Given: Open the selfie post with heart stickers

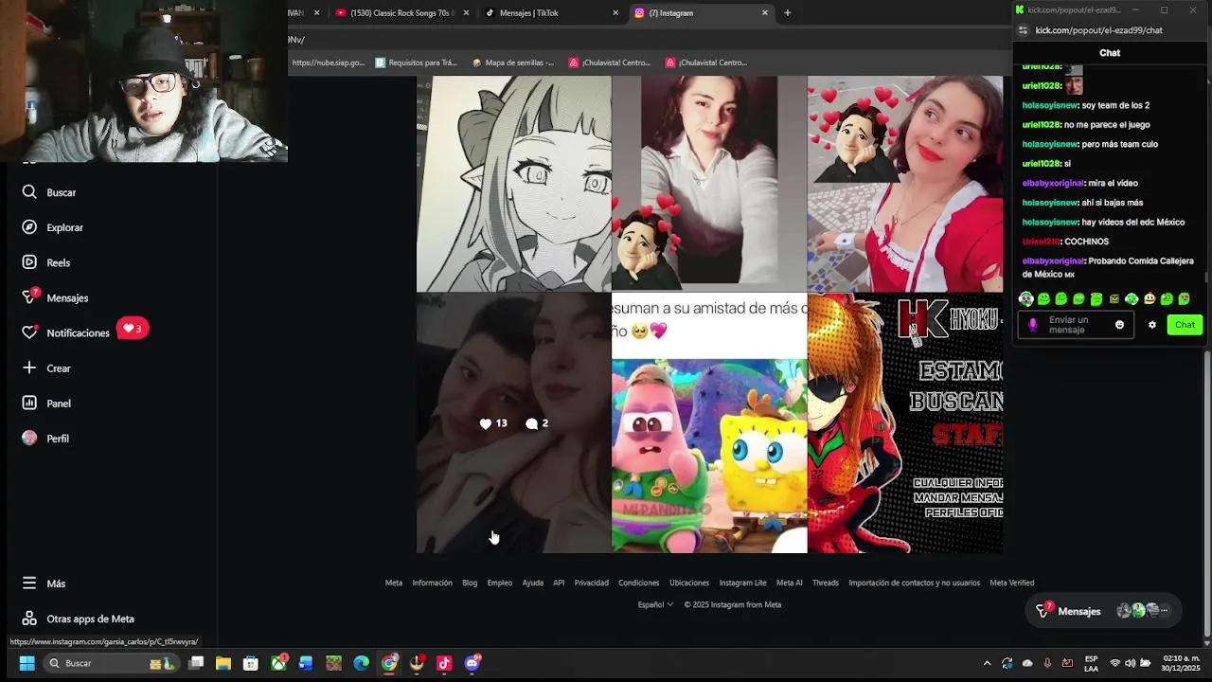Looking at the screenshot, I should [709, 184].
